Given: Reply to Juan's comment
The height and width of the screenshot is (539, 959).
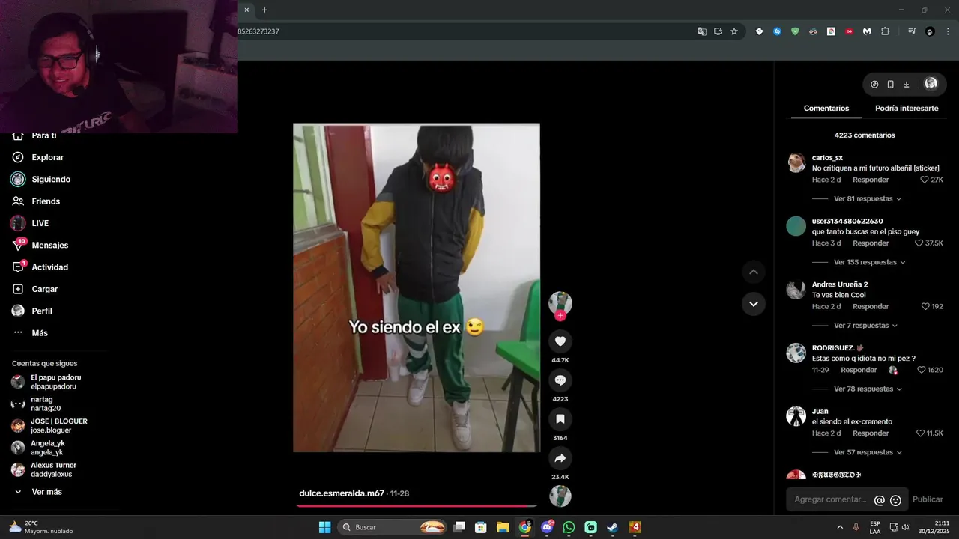Looking at the screenshot, I should (x=871, y=433).
